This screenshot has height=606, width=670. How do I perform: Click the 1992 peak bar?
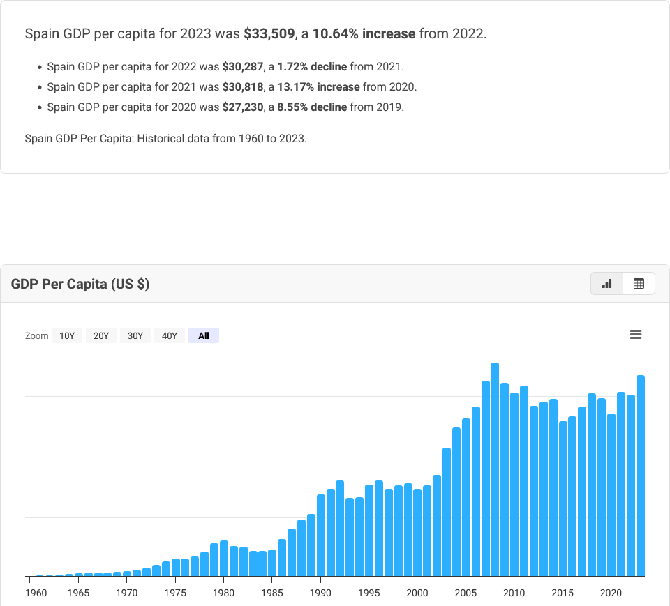coord(340,529)
